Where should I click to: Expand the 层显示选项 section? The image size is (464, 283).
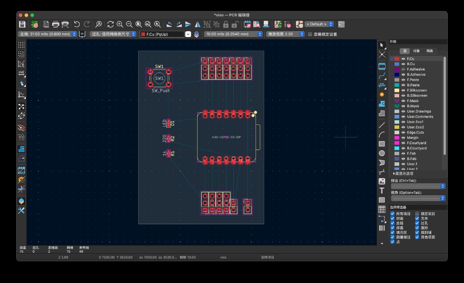[x=403, y=174]
